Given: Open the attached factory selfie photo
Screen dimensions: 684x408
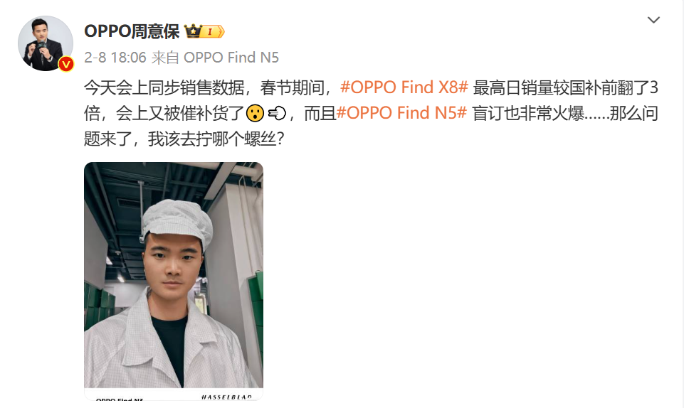Looking at the screenshot, I should click(x=174, y=281).
